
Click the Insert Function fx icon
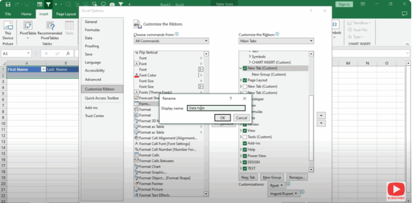[x=68, y=53]
